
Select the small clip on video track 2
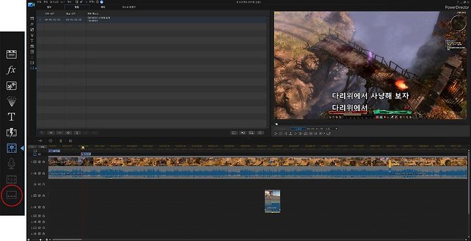272,201
